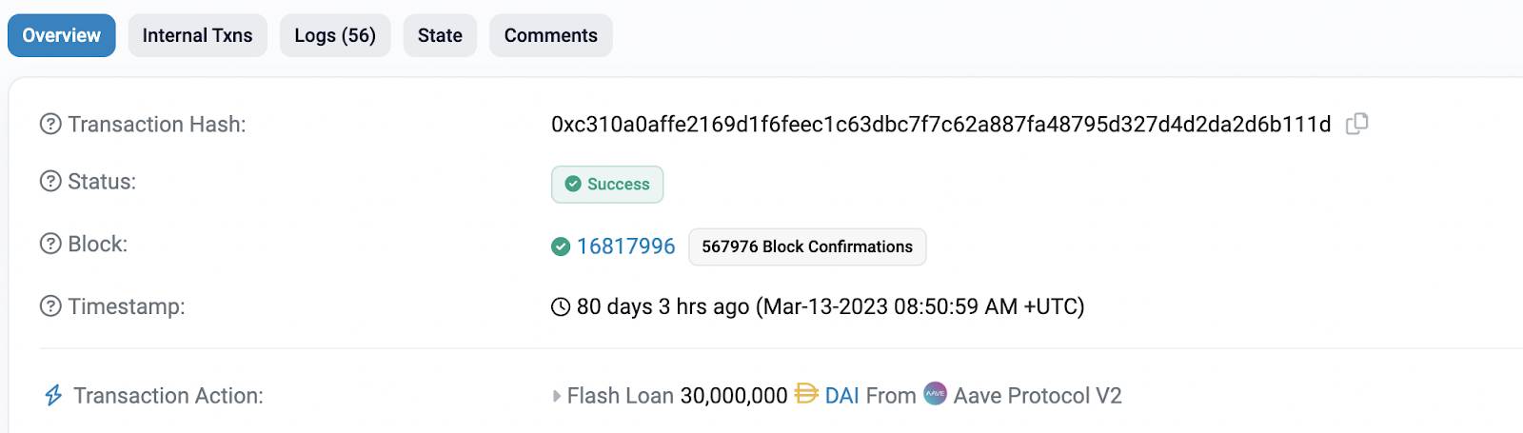The image size is (1523, 433).
Task: Click the Status help question icon
Action: pos(50,182)
